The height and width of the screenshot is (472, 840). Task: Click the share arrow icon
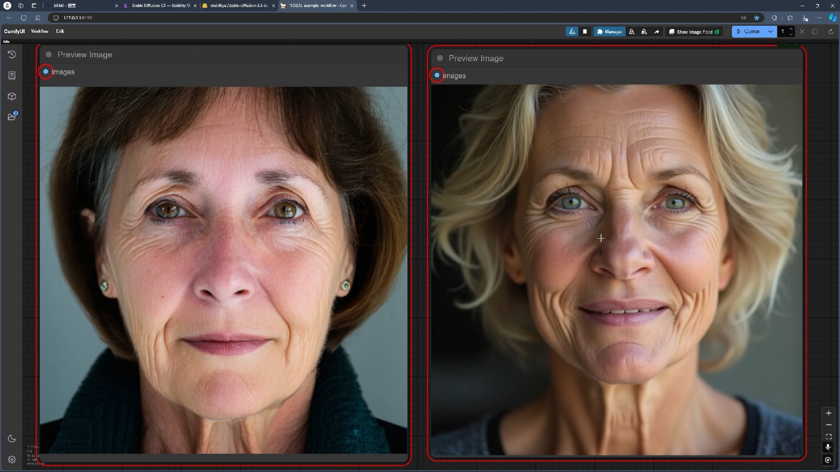tap(657, 31)
